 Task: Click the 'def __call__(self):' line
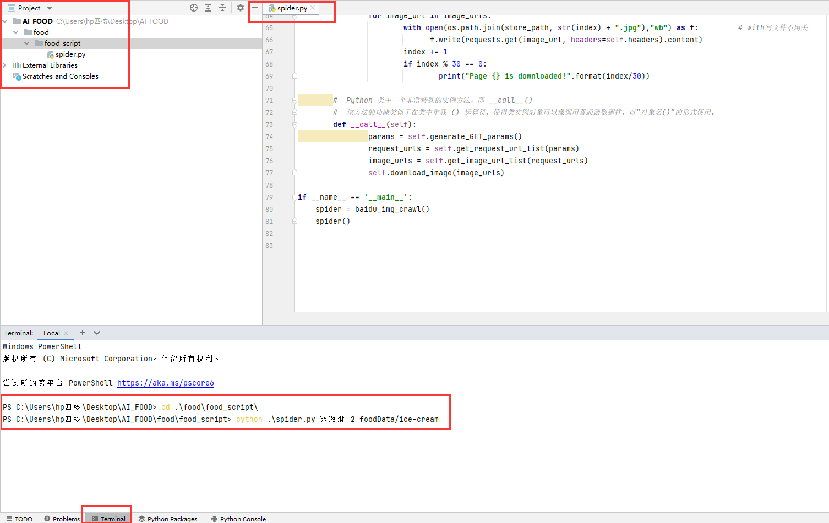pyautogui.click(x=374, y=125)
